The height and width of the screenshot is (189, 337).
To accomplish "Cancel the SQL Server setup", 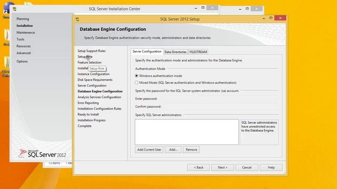I will click(x=247, y=167).
